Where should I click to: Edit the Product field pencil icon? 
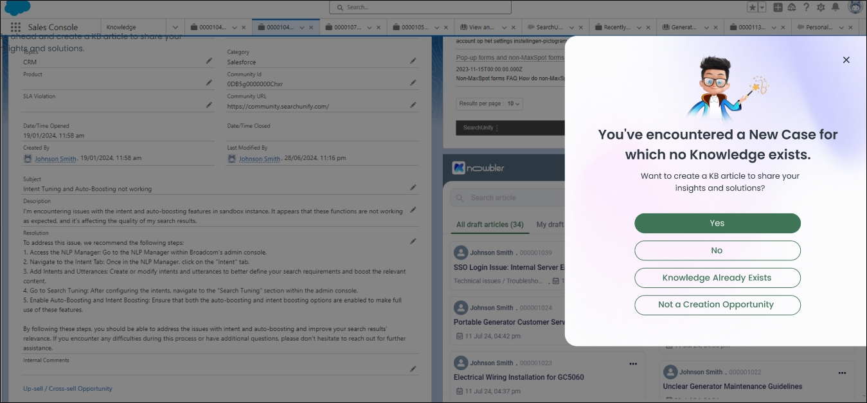click(x=209, y=82)
